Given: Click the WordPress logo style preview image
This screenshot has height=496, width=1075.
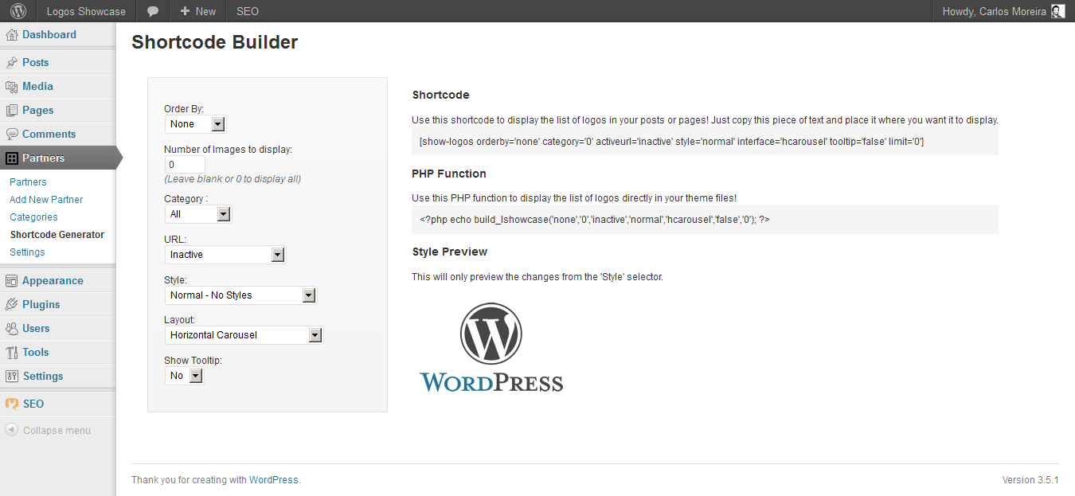Looking at the screenshot, I should click(491, 347).
